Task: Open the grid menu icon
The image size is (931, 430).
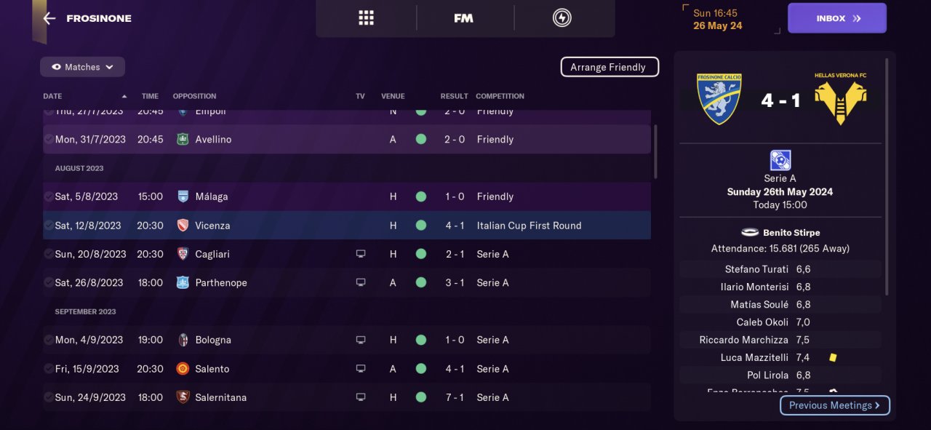Action: pos(366,18)
